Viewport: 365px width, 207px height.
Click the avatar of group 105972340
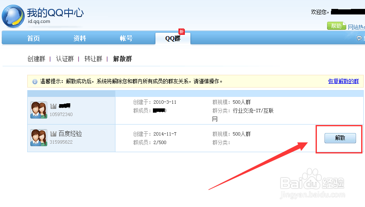tap(39, 110)
